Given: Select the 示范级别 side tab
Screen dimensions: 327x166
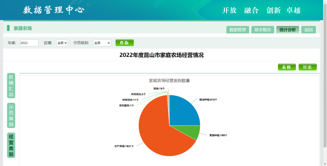Looking at the screenshot, I should [x=11, y=115].
